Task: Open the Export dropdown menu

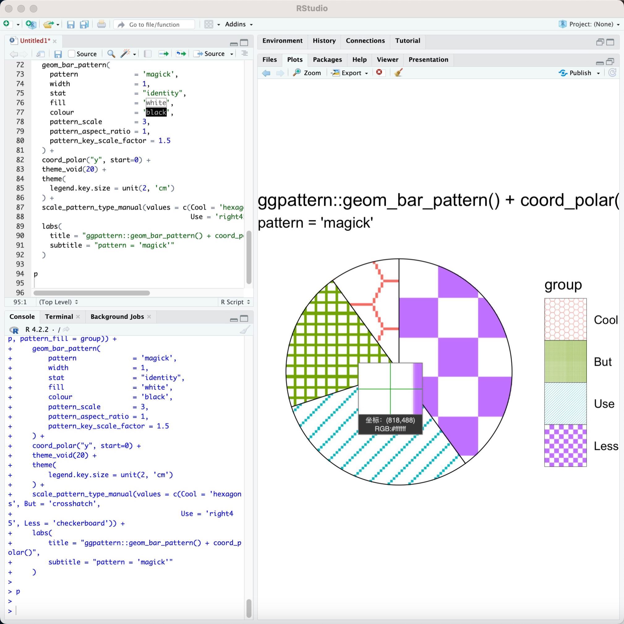Action: (x=350, y=73)
